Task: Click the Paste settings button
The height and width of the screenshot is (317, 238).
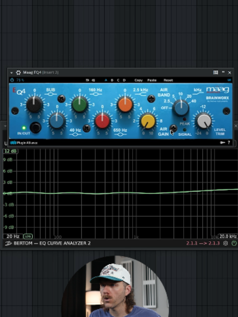Action: [x=152, y=80]
